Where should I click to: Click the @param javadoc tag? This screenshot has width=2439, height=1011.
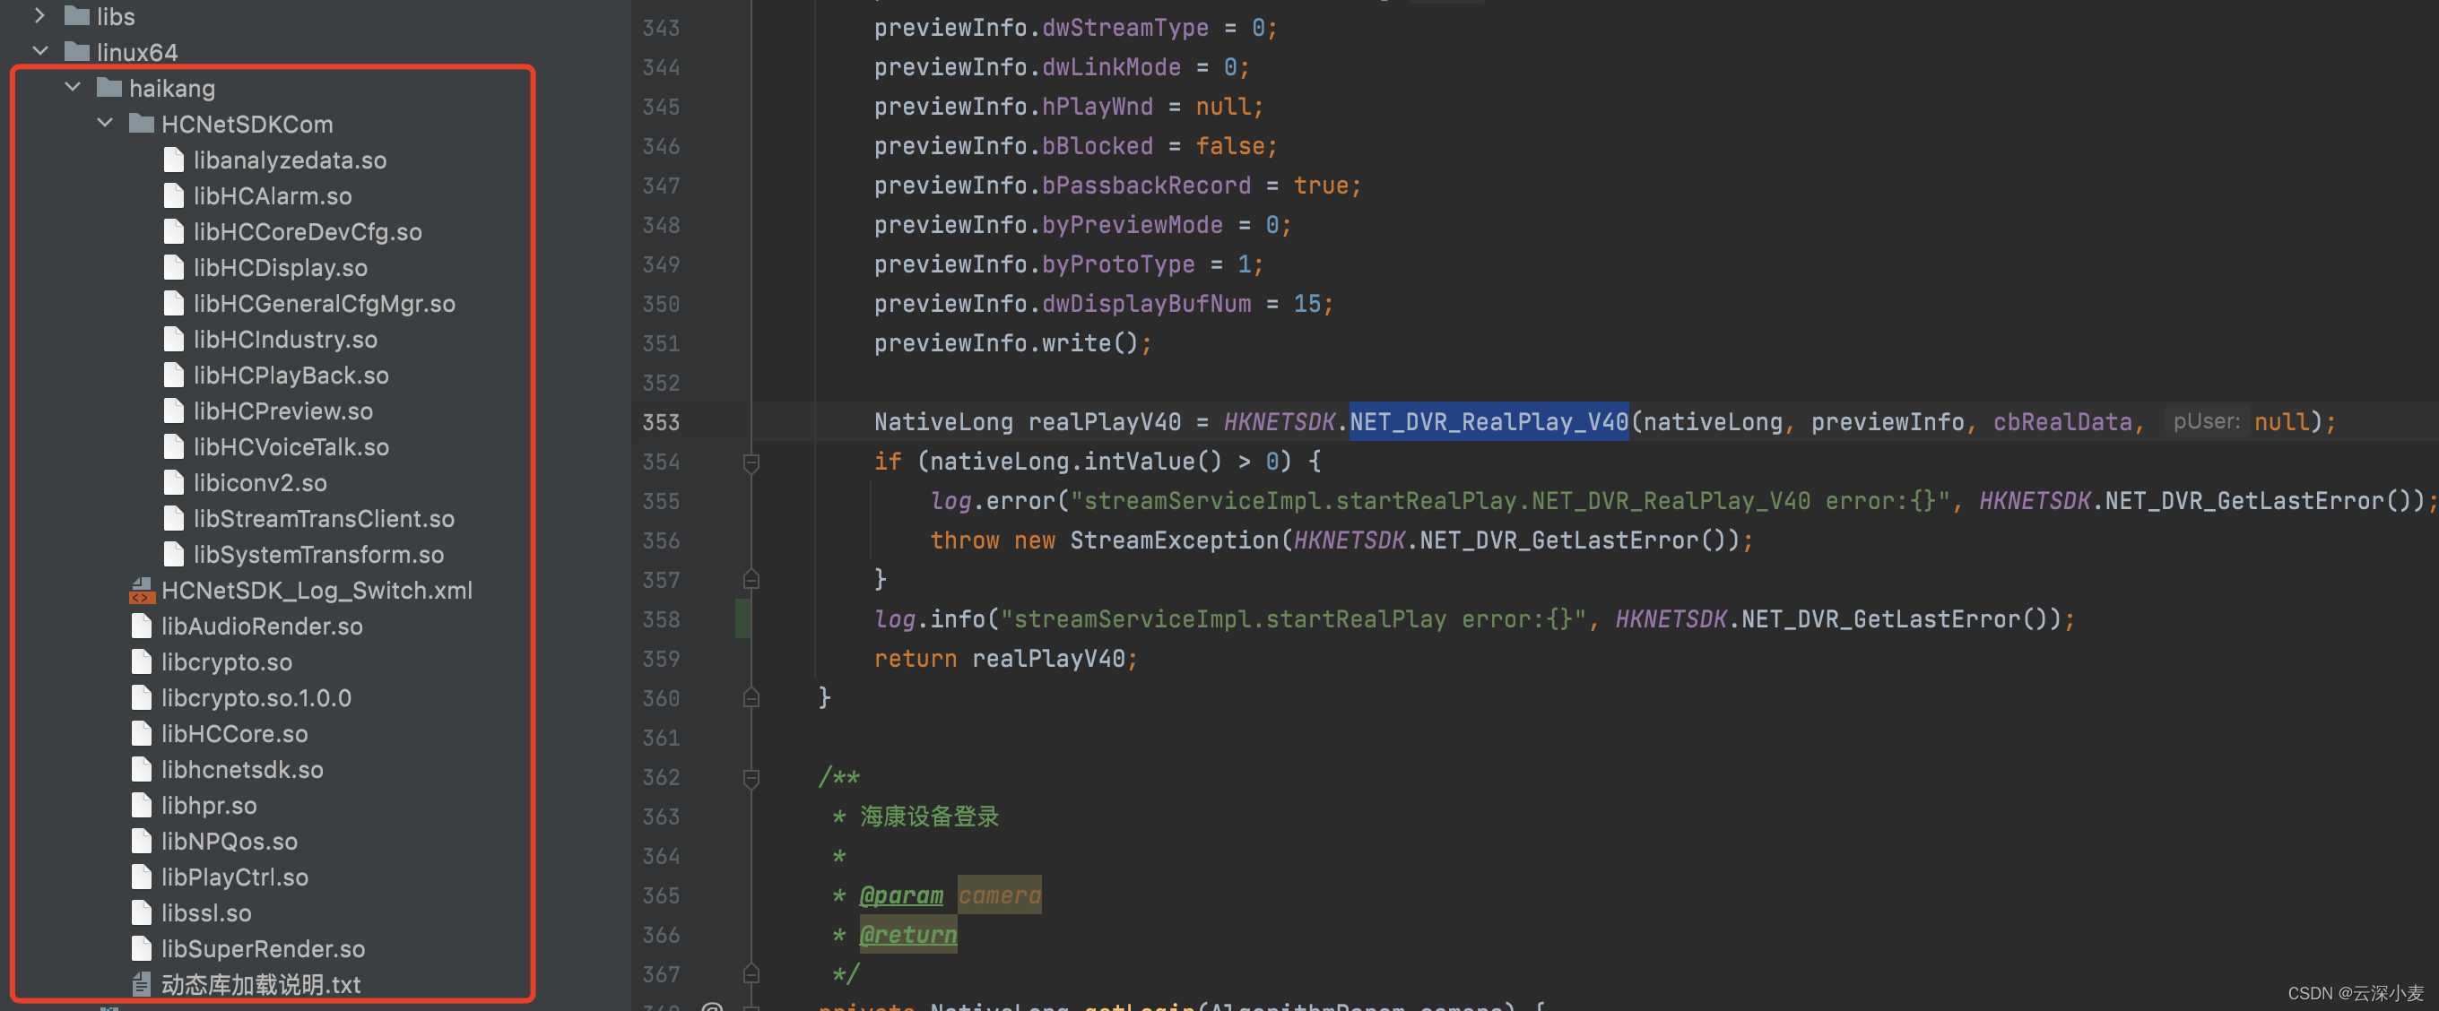pos(900,895)
